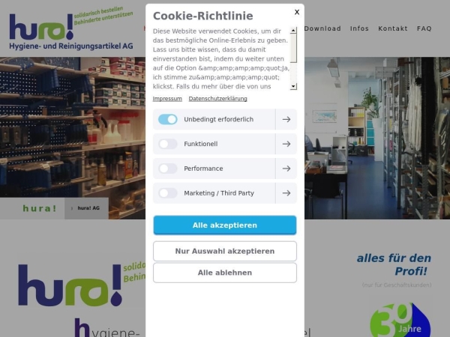Click the Alle akzeptieren button
This screenshot has height=337, width=450.
pos(225,225)
